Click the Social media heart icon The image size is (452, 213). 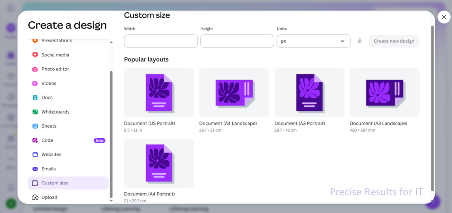coord(35,55)
